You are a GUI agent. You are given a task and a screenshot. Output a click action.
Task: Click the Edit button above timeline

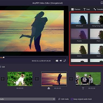tap(2, 67)
